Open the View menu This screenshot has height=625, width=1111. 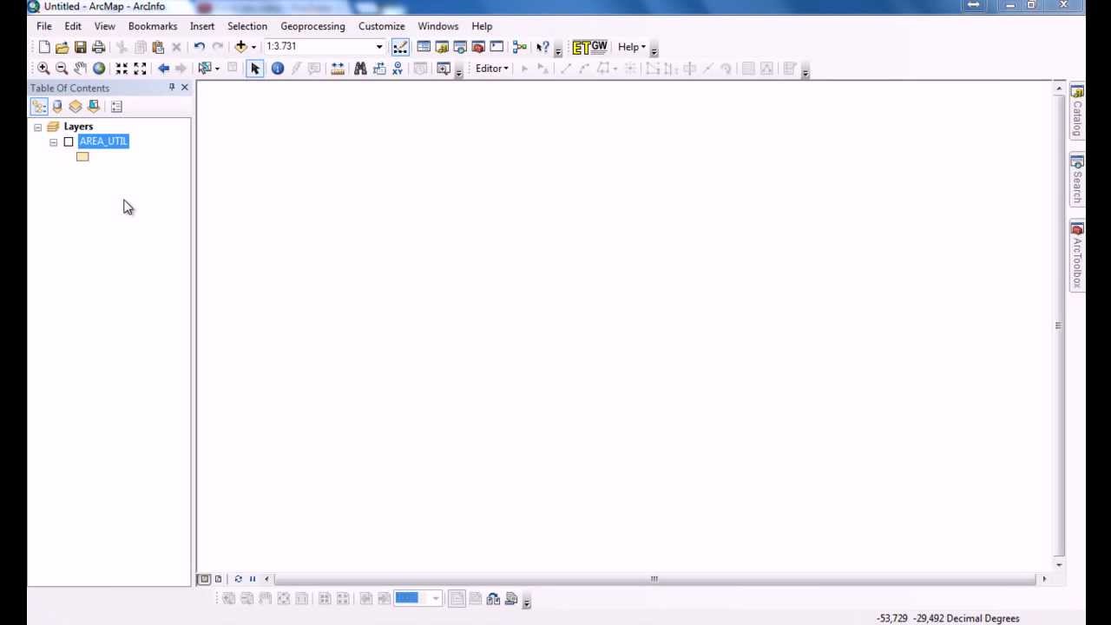click(104, 26)
